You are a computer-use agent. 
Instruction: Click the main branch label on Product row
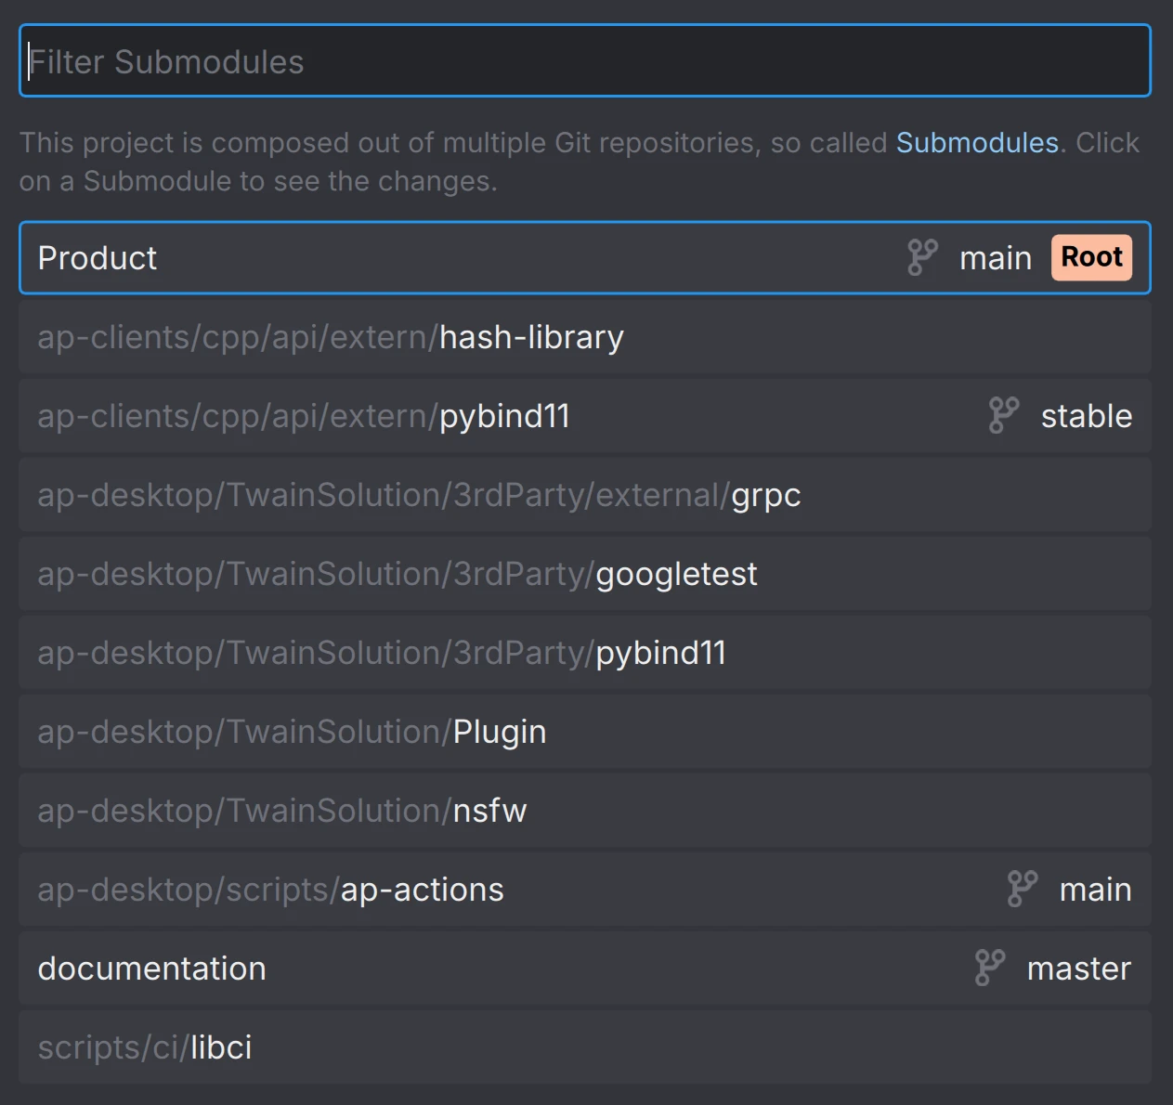995,258
